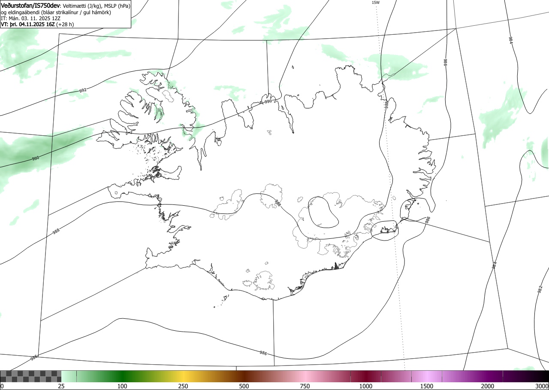
Task: Click the 15W longitude label
Action: click(375, 3)
